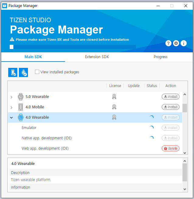Open the help question mark icon

(168, 43)
